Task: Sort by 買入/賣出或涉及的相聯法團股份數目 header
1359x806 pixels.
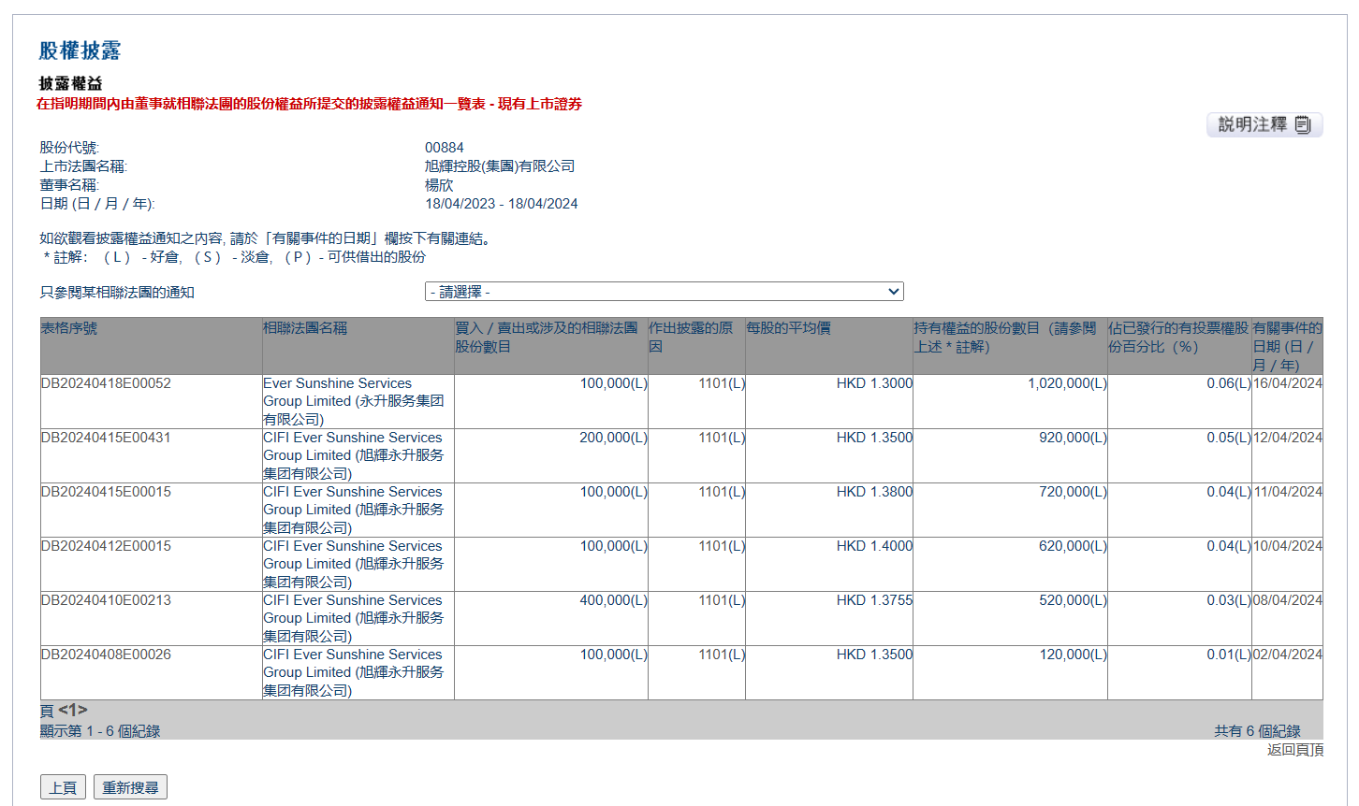Action: tap(546, 338)
